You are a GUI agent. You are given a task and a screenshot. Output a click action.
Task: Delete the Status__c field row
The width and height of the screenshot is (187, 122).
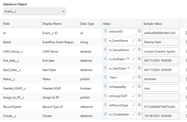click(x=186, y=79)
